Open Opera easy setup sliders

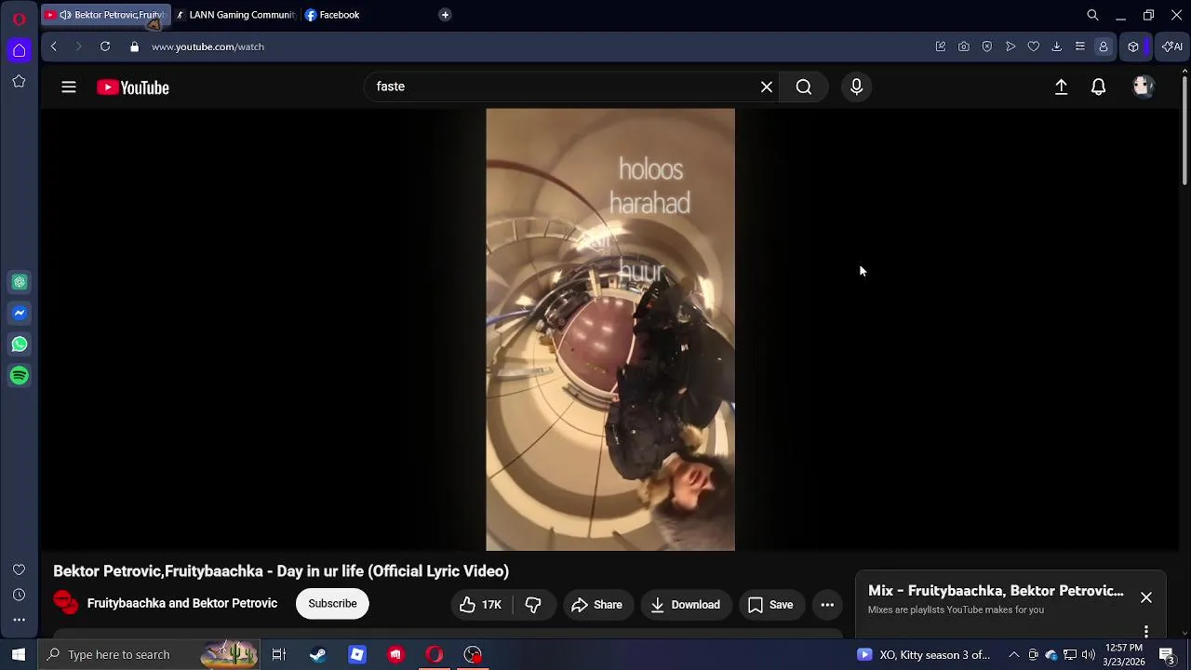point(1080,47)
